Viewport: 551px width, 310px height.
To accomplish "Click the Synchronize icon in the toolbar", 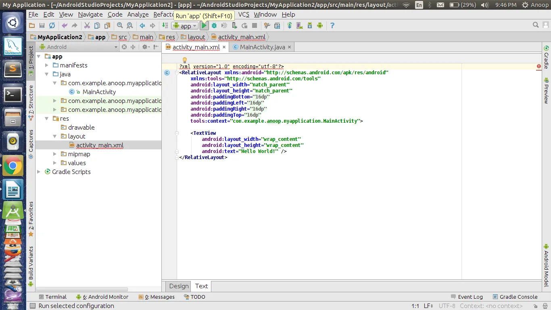I will coord(52,25).
